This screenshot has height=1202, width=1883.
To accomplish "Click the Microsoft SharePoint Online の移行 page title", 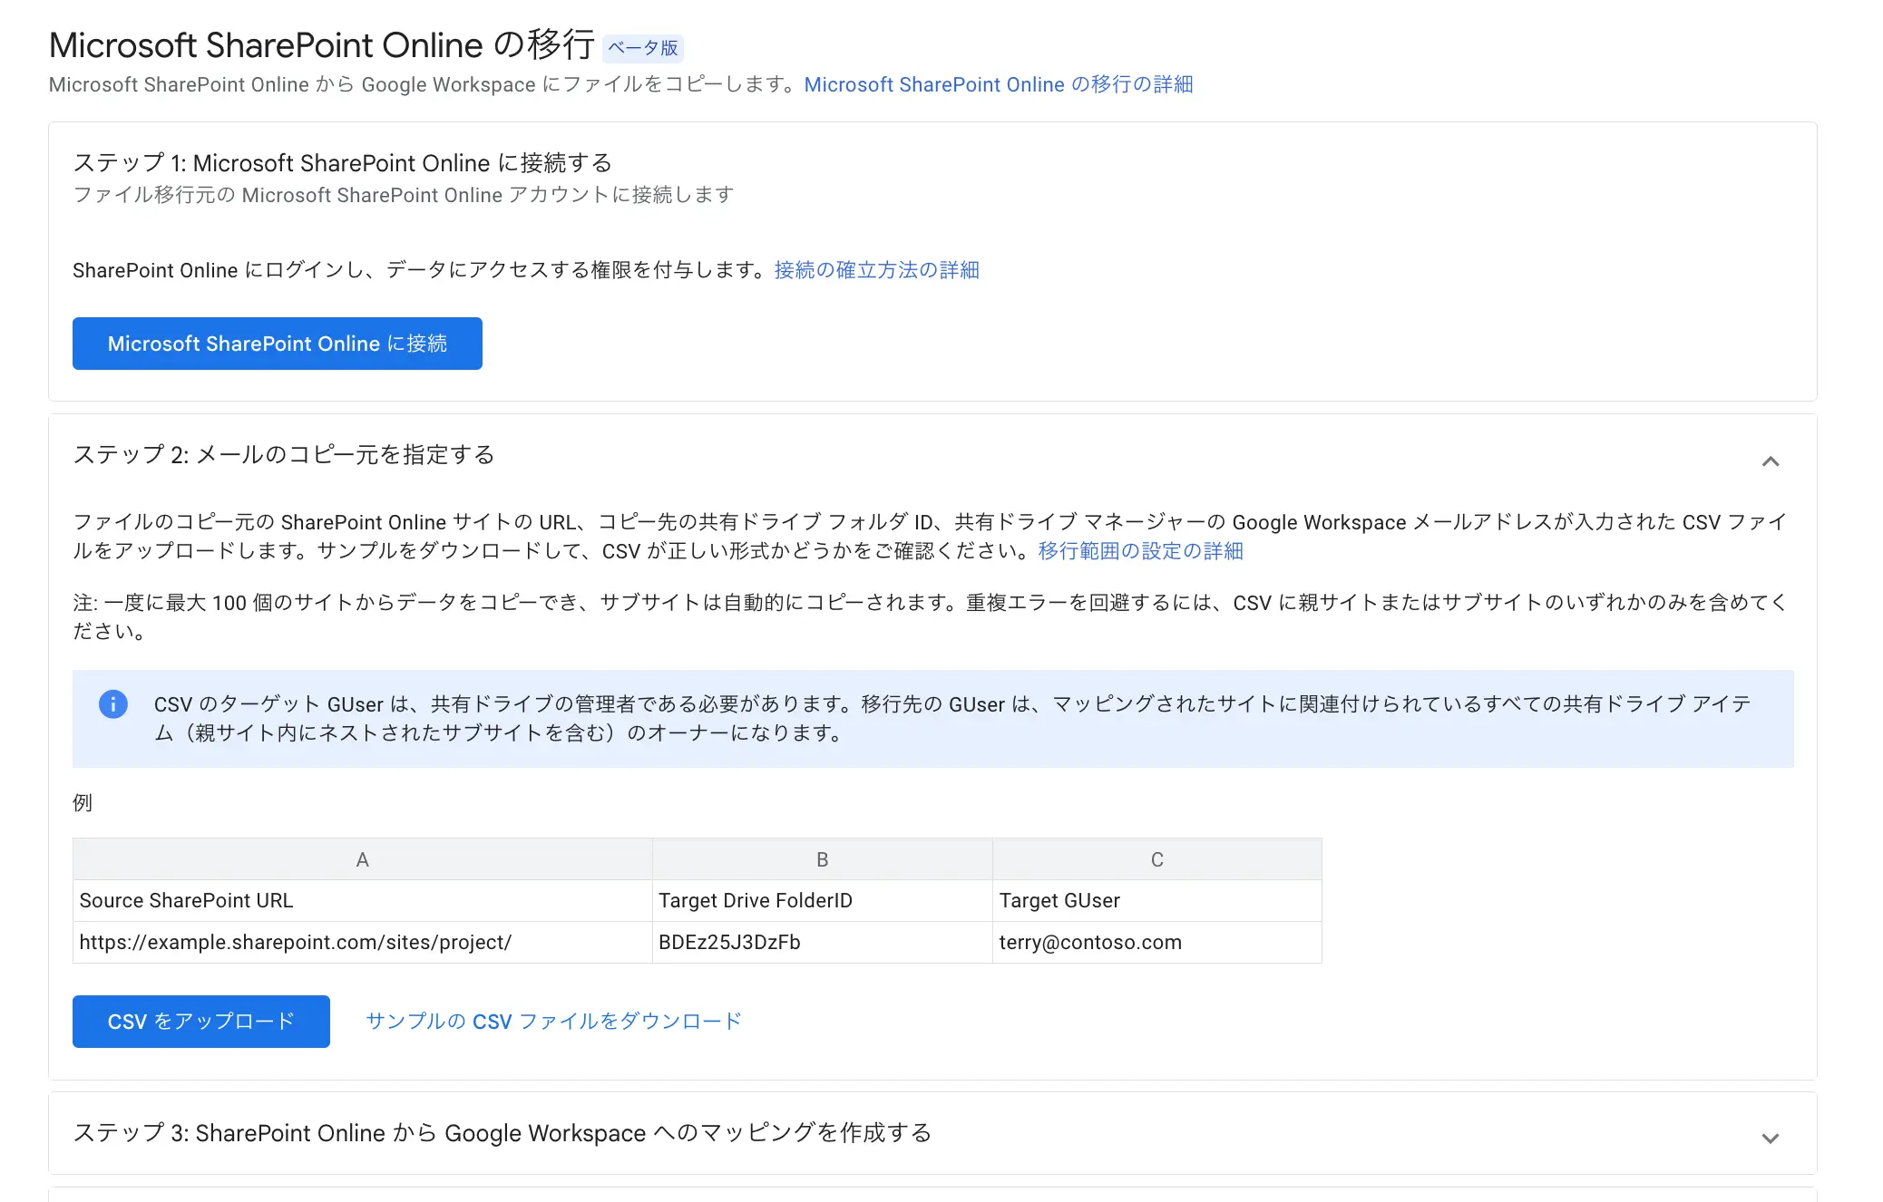I will click(x=322, y=45).
